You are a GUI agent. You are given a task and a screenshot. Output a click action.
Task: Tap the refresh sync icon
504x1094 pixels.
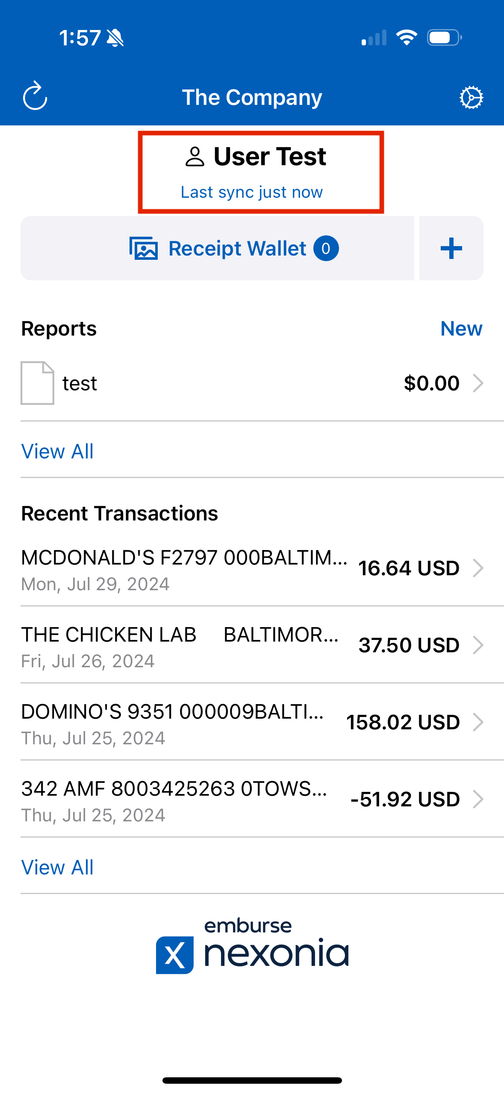(35, 96)
